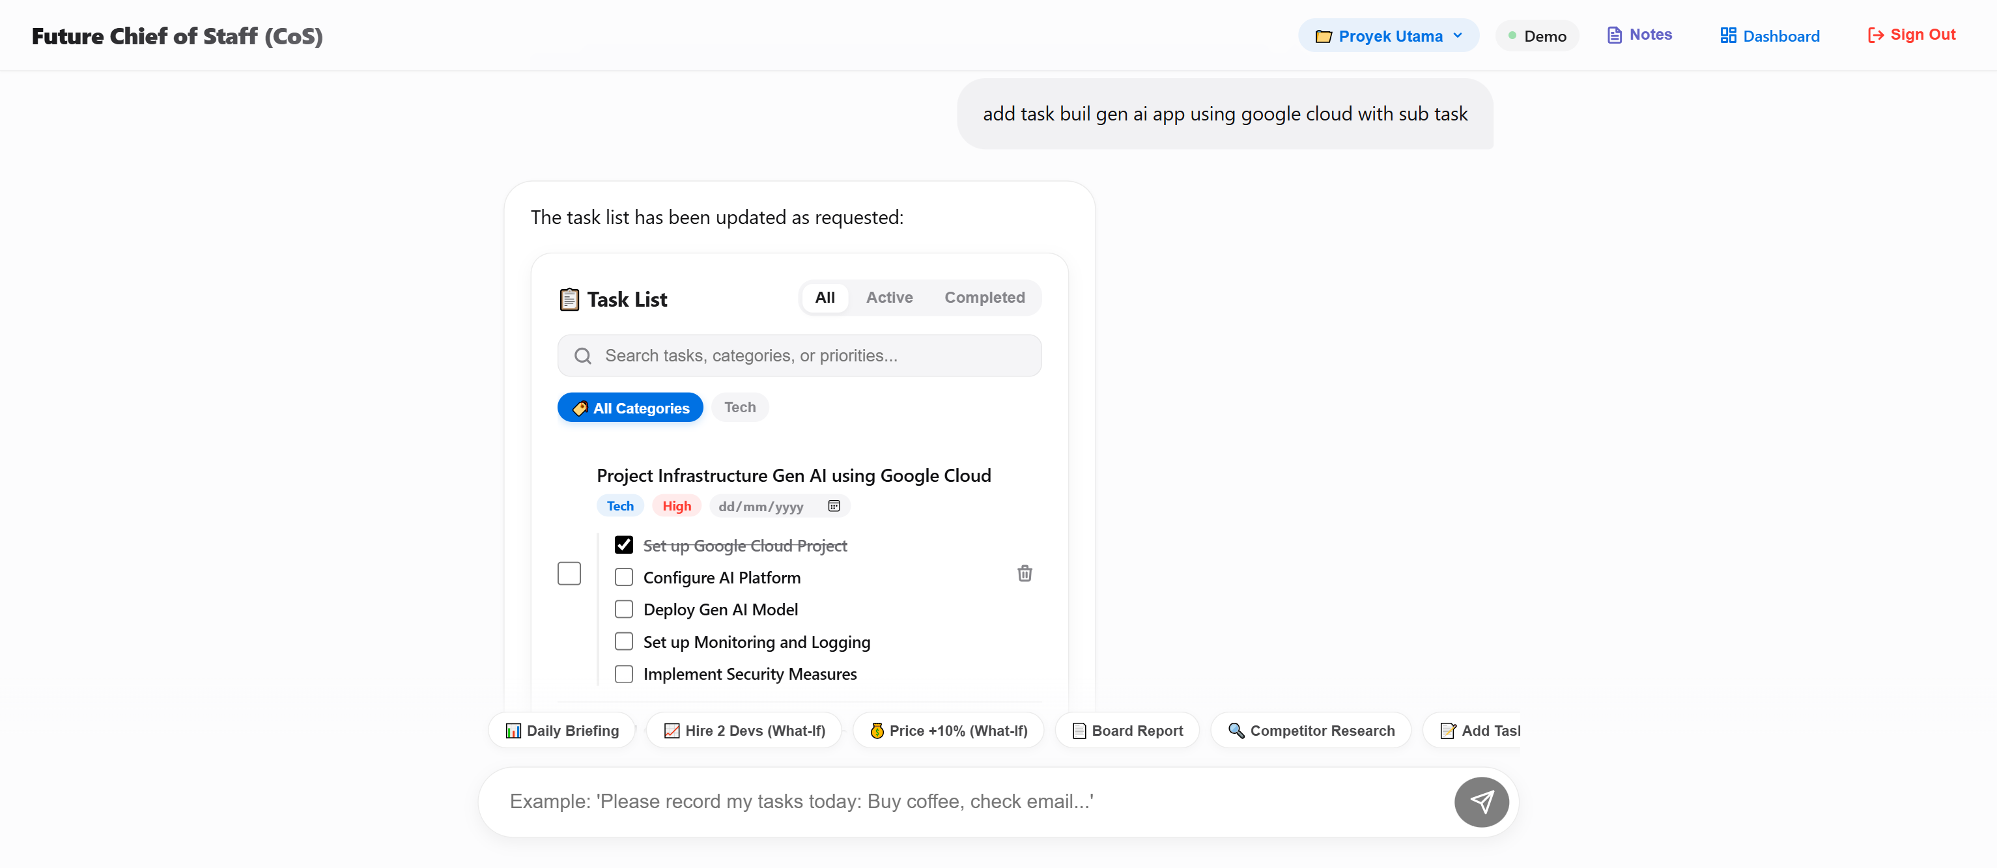This screenshot has height=868, width=1997.
Task: Click the Set up Monitoring and Logging label
Action: (x=757, y=643)
